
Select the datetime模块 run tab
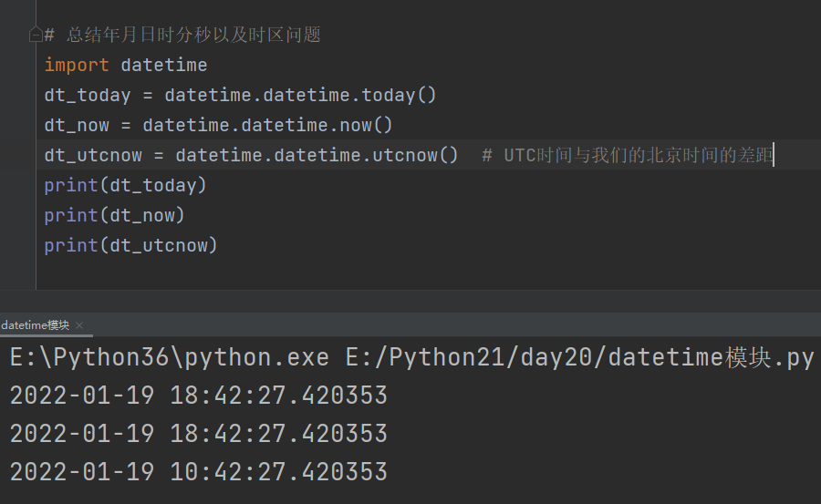[36, 325]
